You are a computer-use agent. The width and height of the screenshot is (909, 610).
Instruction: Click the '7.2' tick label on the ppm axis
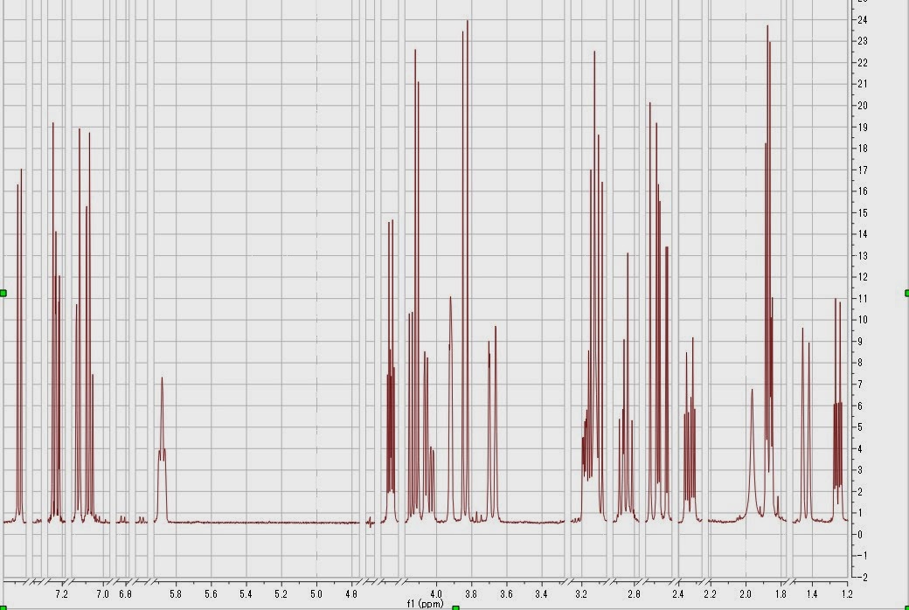pos(61,594)
